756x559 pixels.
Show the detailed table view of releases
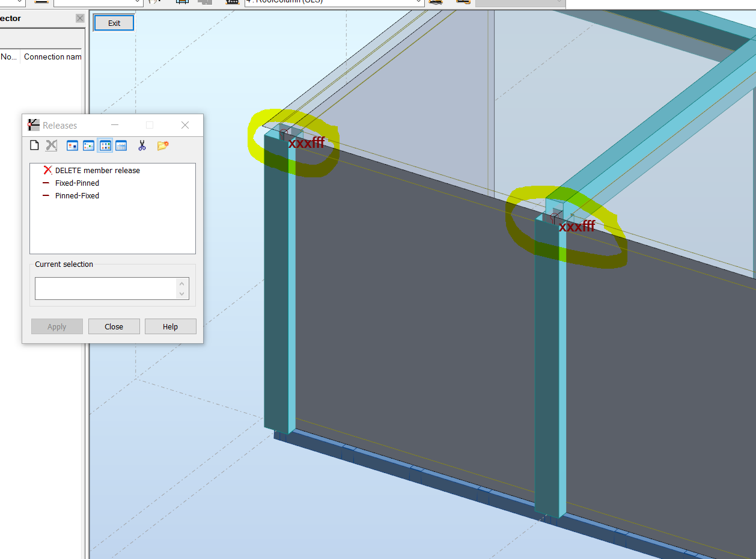(x=121, y=145)
